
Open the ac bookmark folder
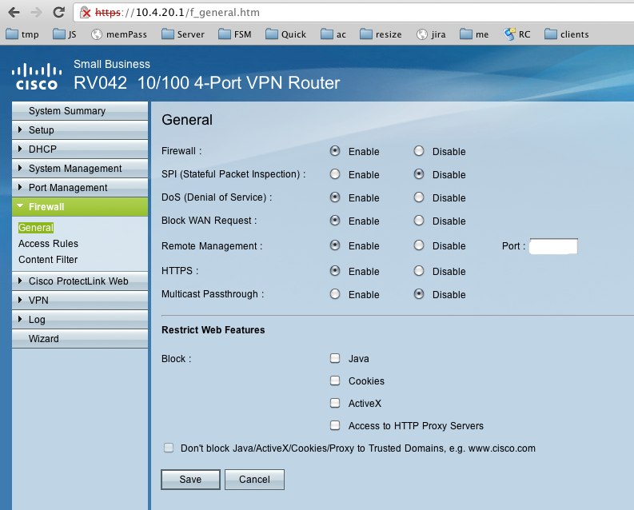[x=333, y=34]
